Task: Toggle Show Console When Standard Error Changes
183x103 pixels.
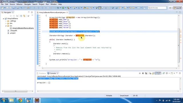Action: click(160, 73)
